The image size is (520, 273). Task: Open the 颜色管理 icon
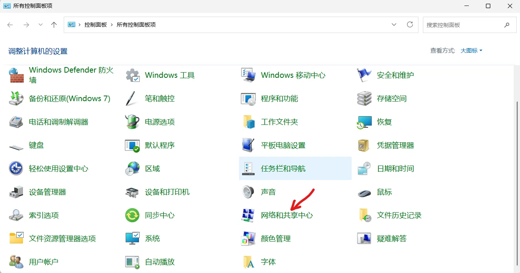click(x=248, y=239)
